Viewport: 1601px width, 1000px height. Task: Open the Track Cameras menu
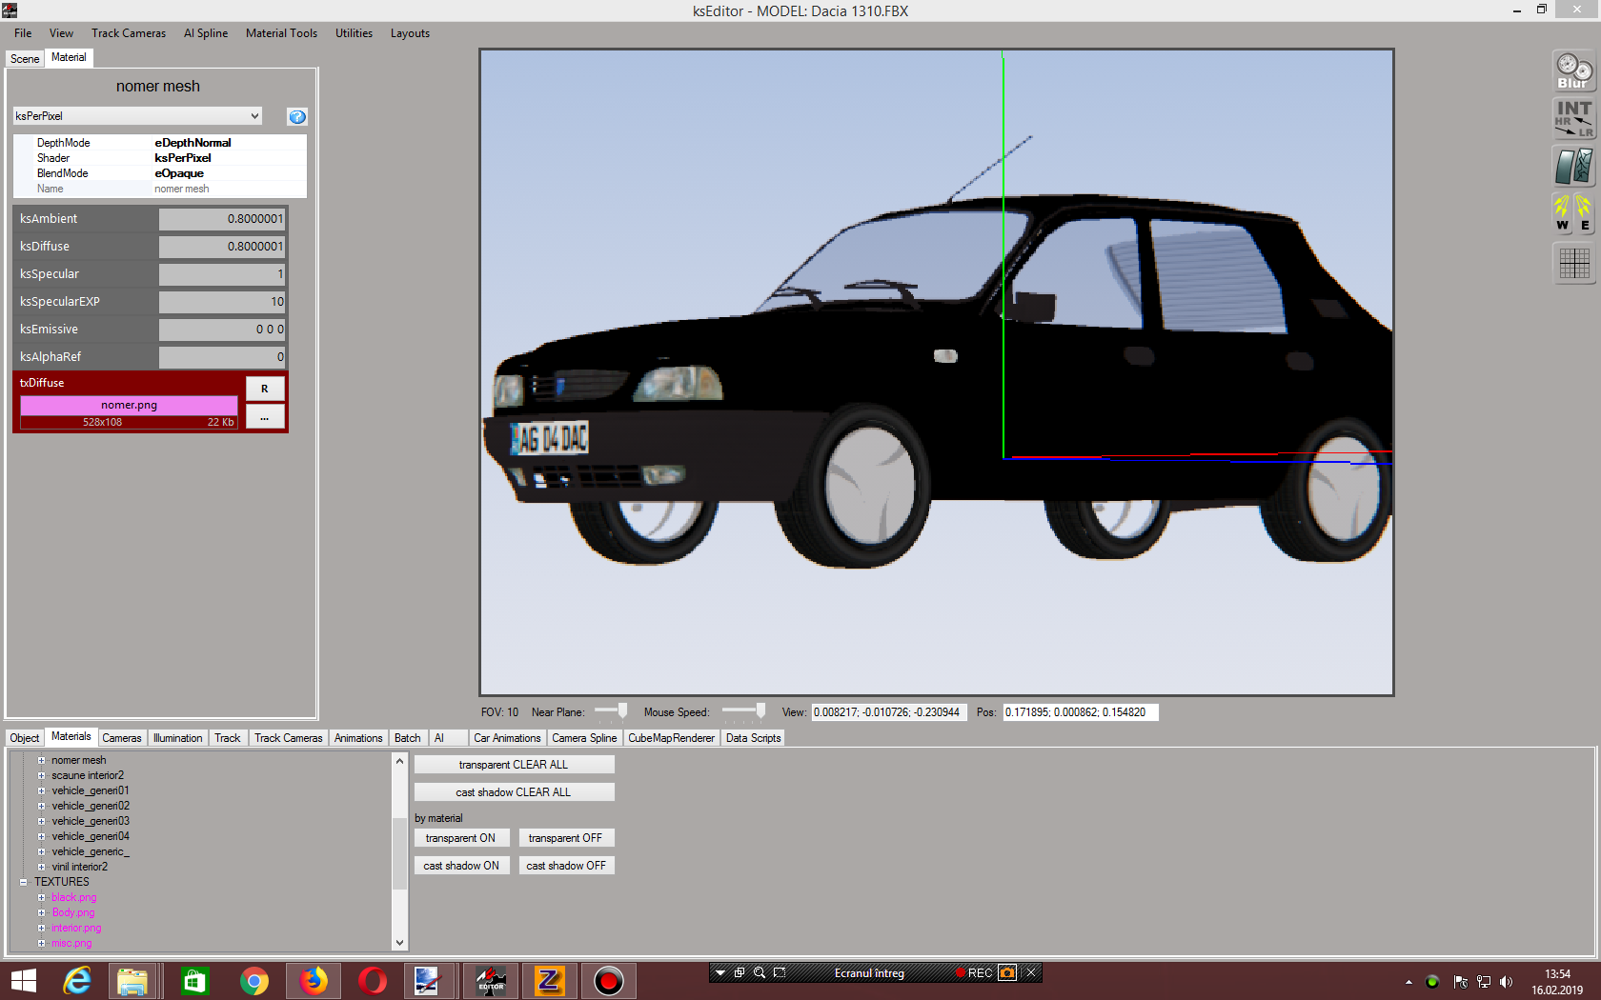129,33
